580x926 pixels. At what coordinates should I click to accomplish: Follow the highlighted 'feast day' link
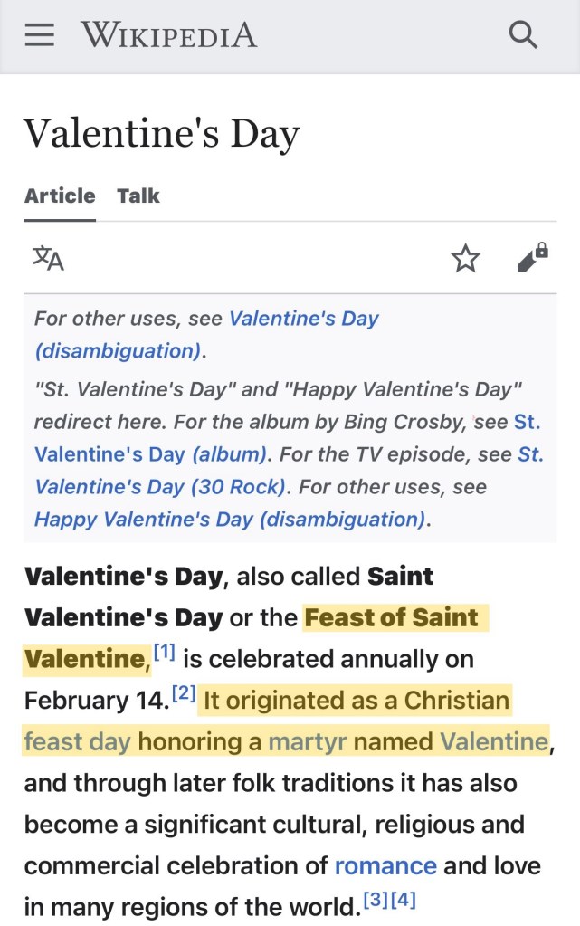coord(78,742)
